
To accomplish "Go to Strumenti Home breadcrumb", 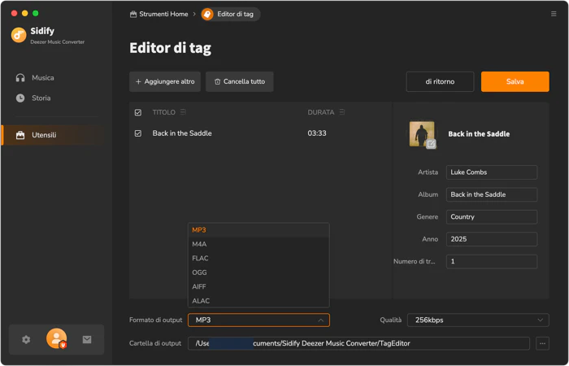I will tap(159, 14).
